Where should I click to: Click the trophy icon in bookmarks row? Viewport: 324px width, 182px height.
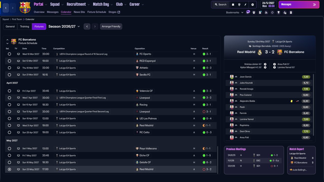point(279,12)
